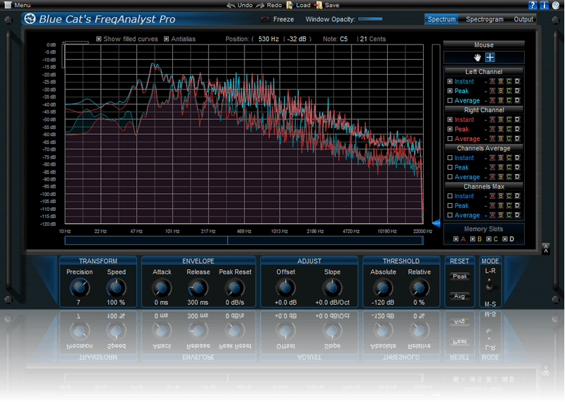Click the Reset Avg button
Image resolution: width=565 pixels, height=402 pixels.
click(x=460, y=296)
